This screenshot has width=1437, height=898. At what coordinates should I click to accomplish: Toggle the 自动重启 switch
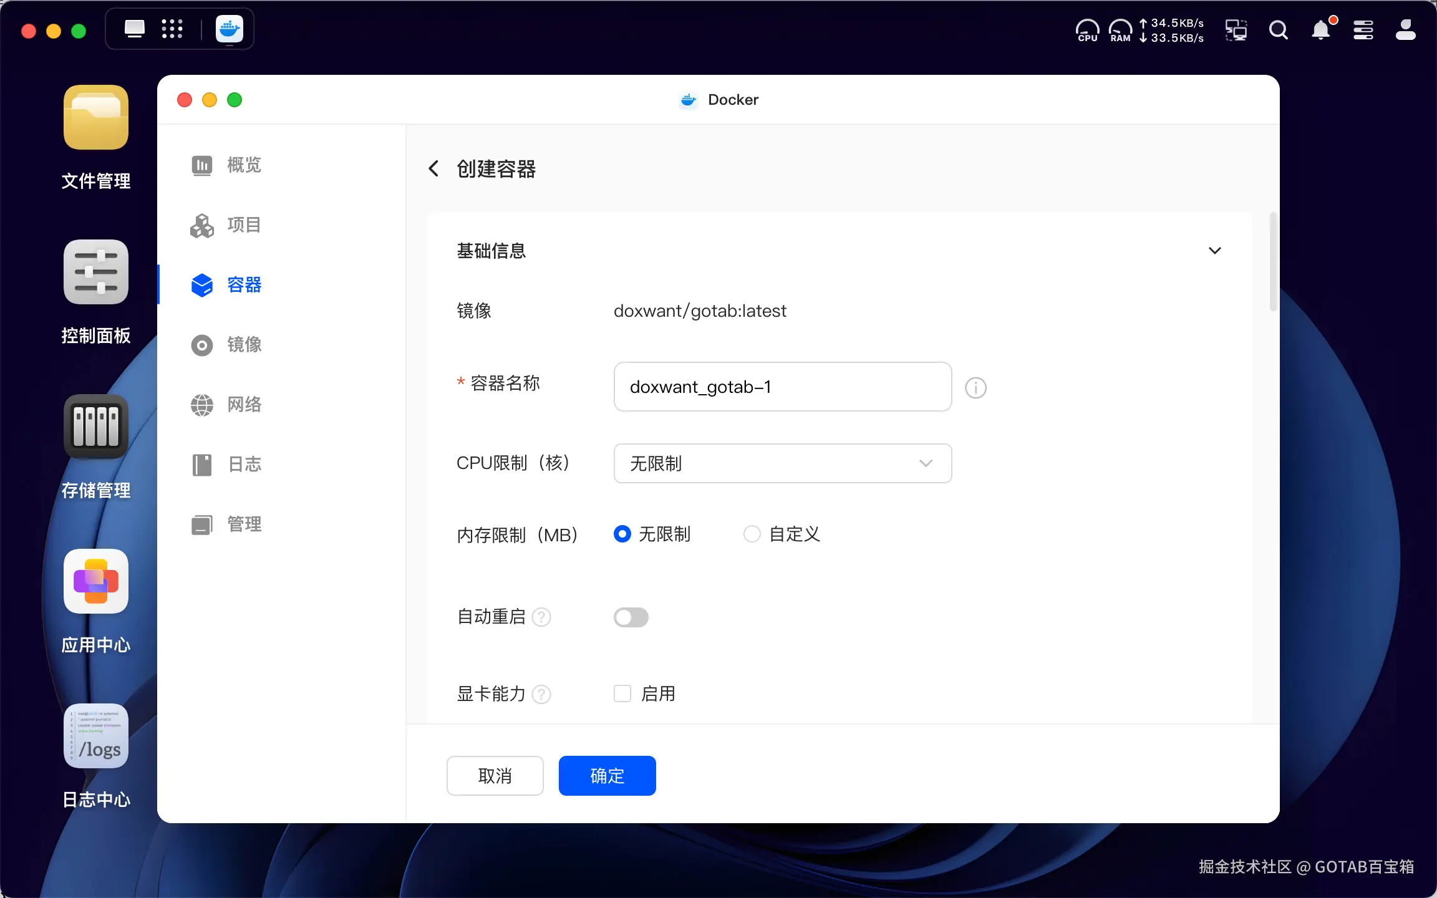click(x=631, y=617)
